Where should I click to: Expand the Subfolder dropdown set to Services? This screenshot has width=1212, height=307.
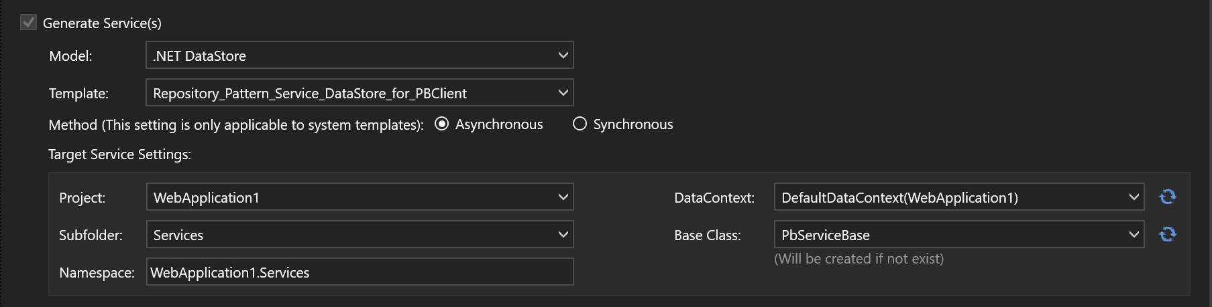359,235
